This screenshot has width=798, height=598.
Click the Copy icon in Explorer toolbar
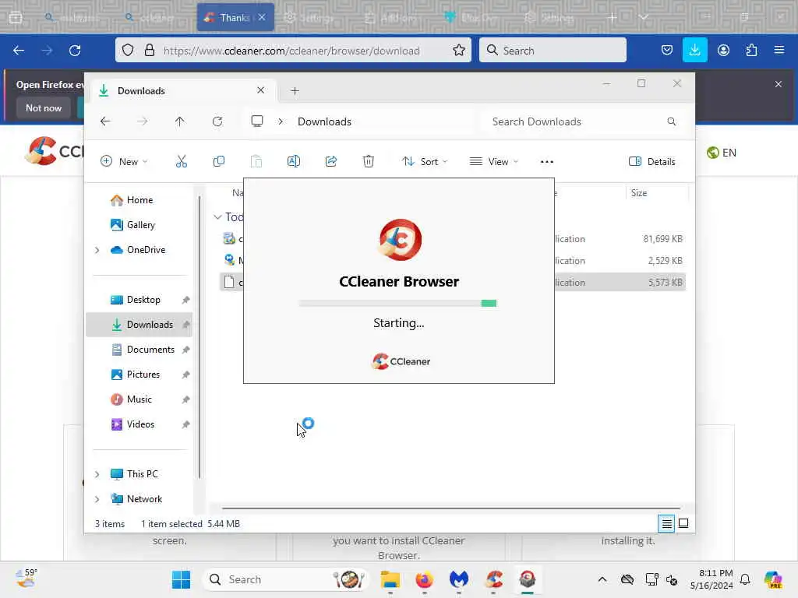click(219, 162)
